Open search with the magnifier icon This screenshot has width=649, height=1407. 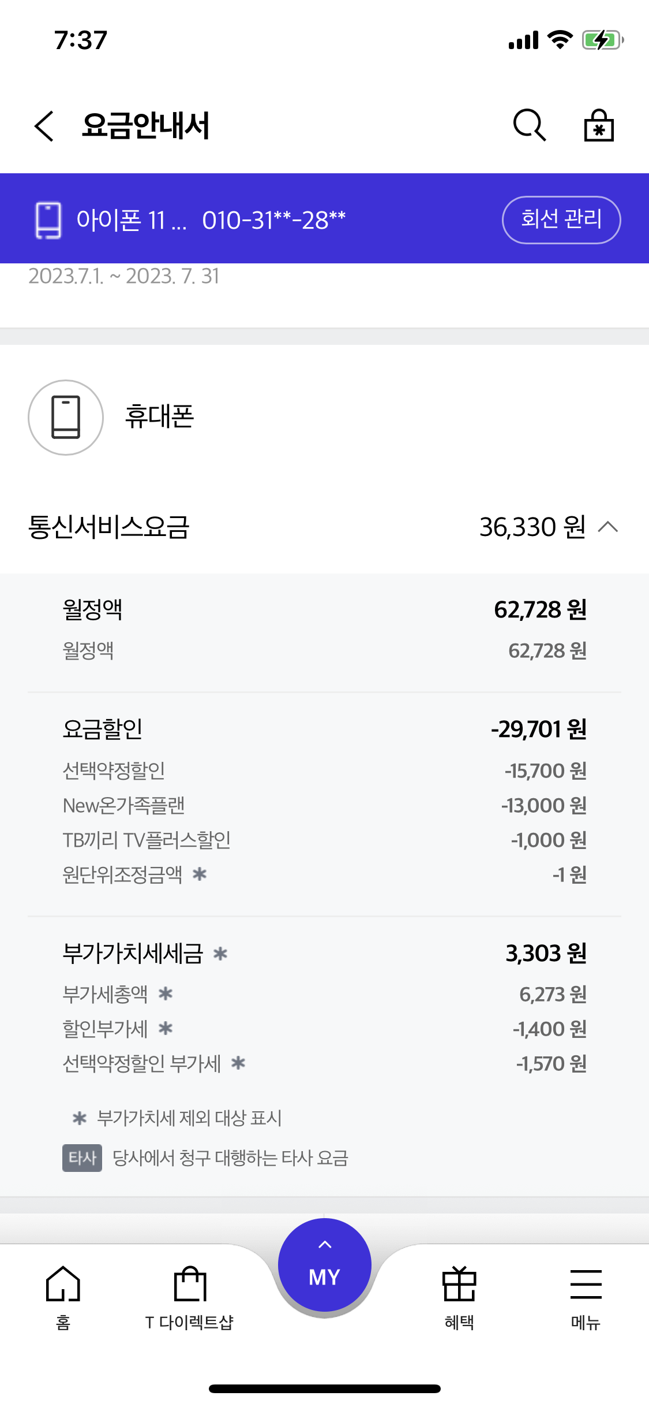pos(529,125)
